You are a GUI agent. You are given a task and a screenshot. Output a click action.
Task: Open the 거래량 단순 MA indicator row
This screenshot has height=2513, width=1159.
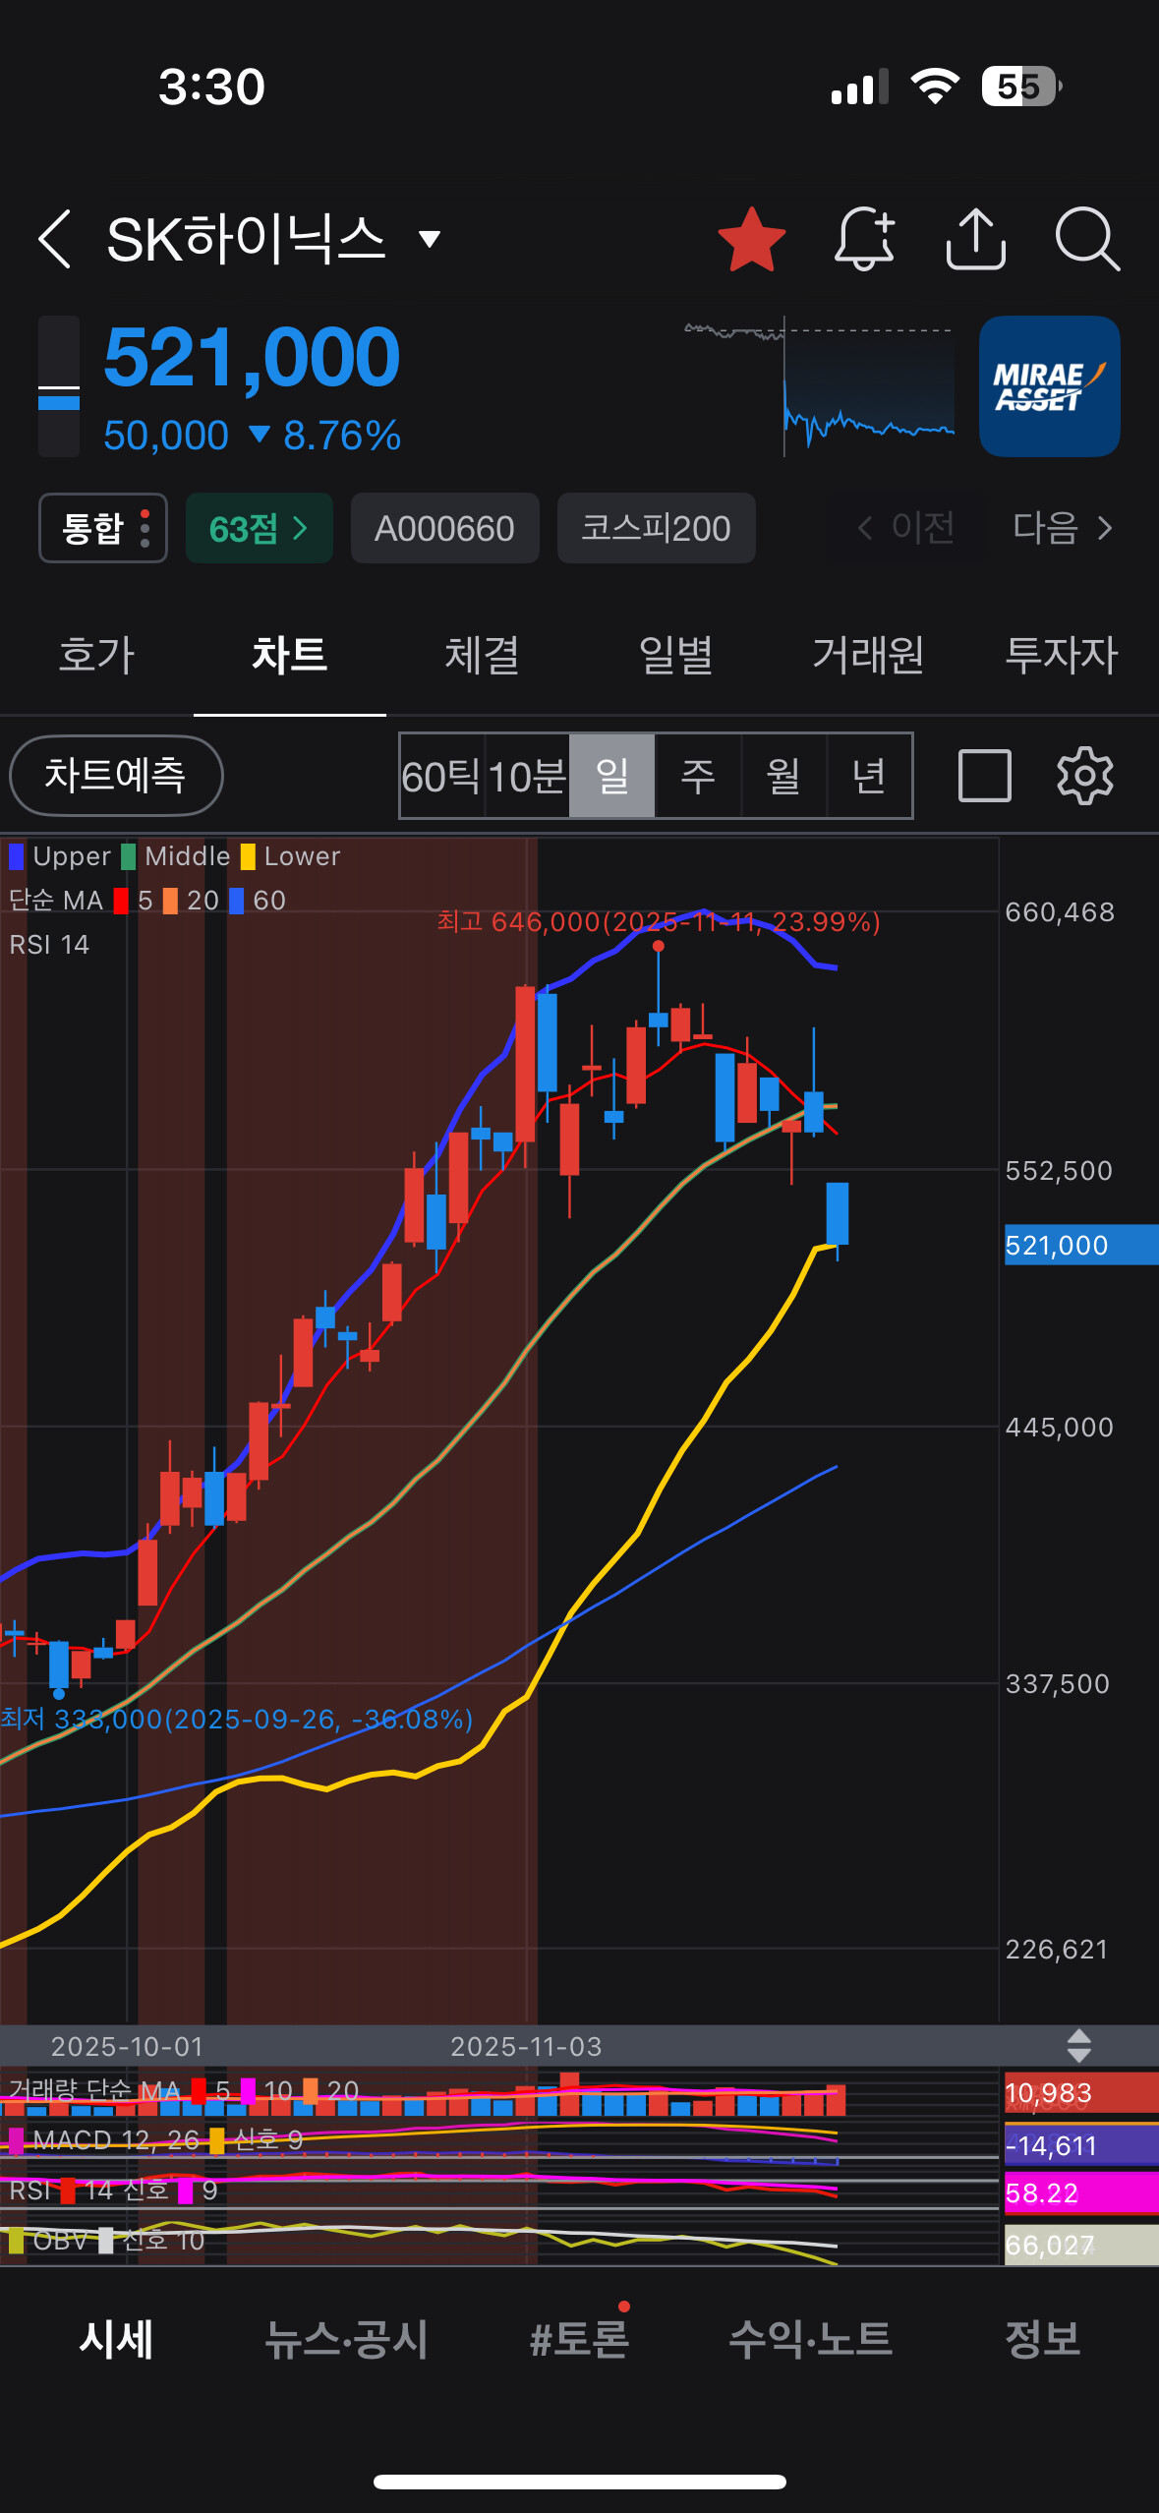(184, 2090)
